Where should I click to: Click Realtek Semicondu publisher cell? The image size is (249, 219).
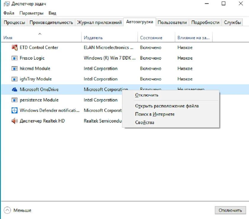point(103,121)
